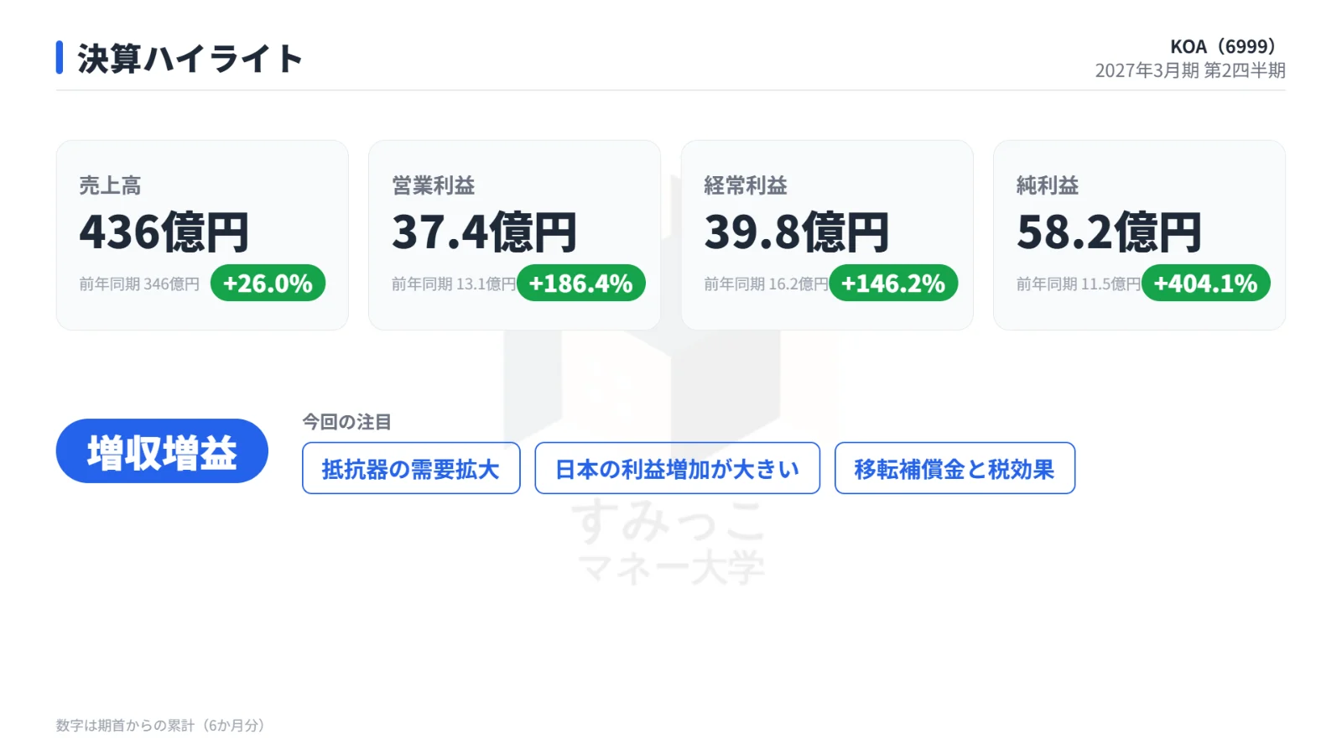Click the 39.8億円 ordinary profit figure
The height and width of the screenshot is (755, 1342).
coord(797,232)
